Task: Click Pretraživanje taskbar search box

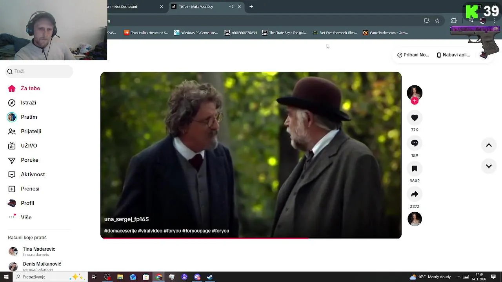Action: 50,277
